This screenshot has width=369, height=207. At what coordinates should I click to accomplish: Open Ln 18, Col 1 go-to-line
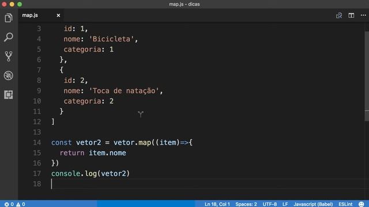[x=217, y=204]
